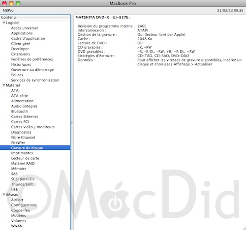Click the Contenu column header

35,17
